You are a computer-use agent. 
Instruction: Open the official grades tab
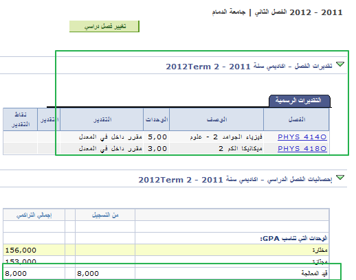(300, 101)
